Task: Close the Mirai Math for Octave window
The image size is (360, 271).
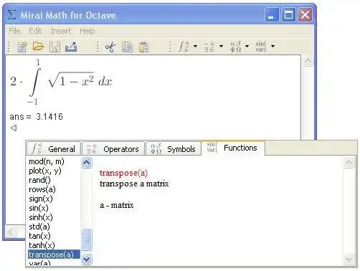Action: (x=305, y=15)
